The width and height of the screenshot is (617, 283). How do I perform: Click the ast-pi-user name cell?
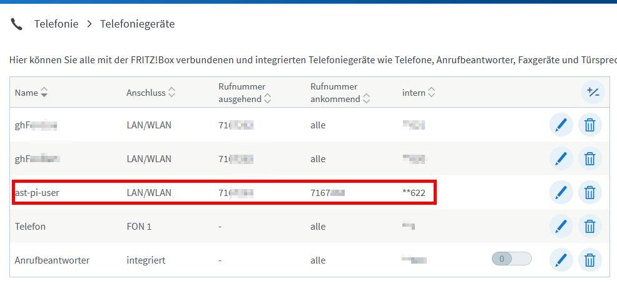[37, 193]
